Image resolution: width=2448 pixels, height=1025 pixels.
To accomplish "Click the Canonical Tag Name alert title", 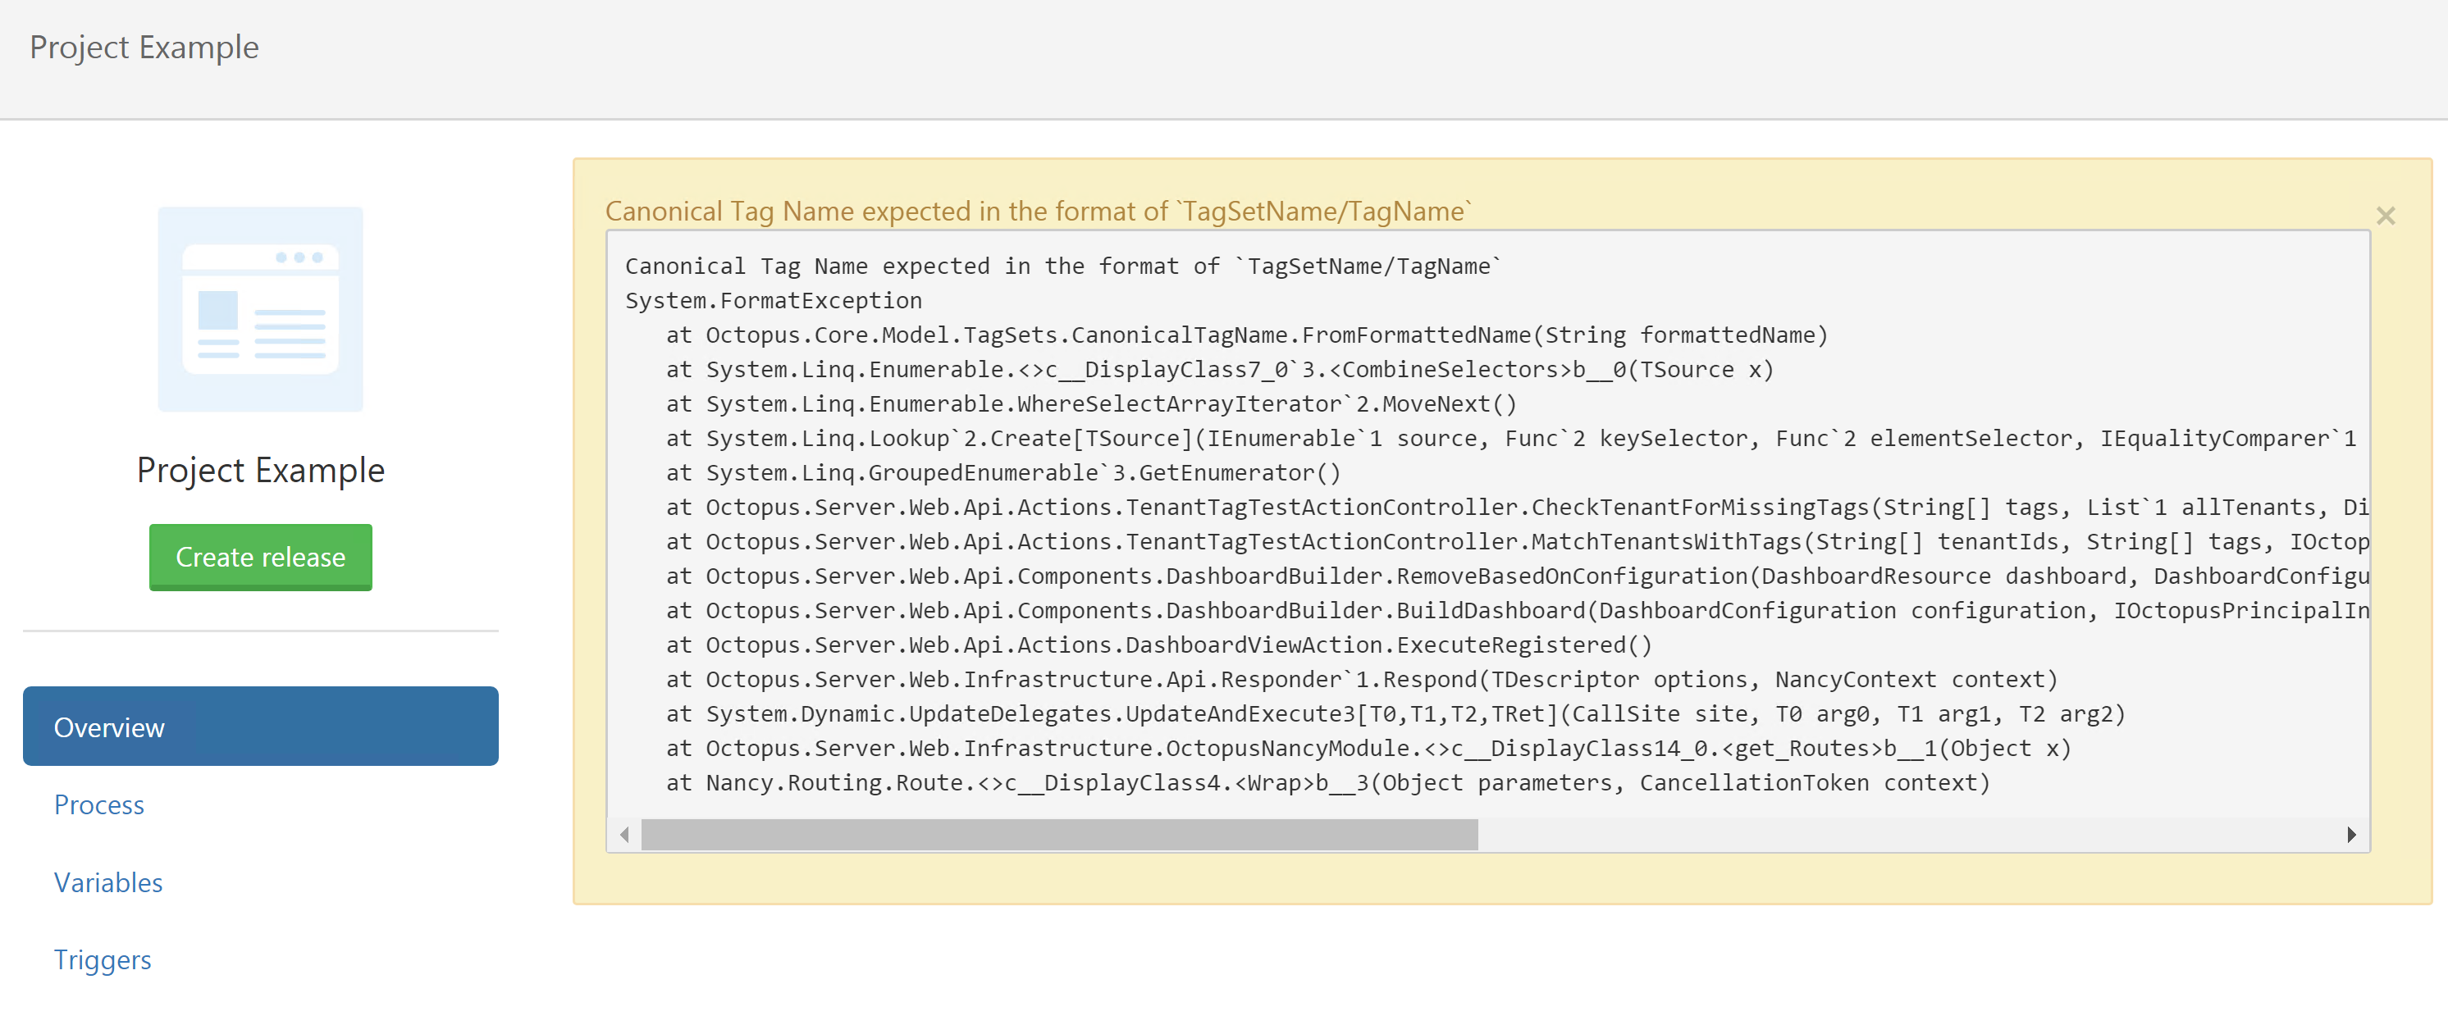I will coord(1038,210).
